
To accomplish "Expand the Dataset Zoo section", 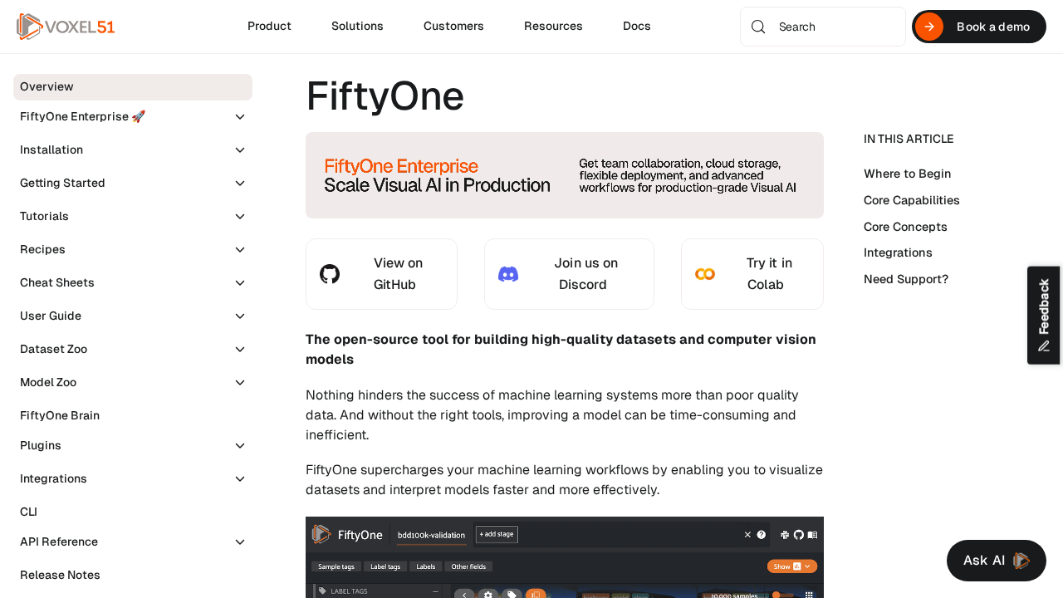I will coord(133,349).
